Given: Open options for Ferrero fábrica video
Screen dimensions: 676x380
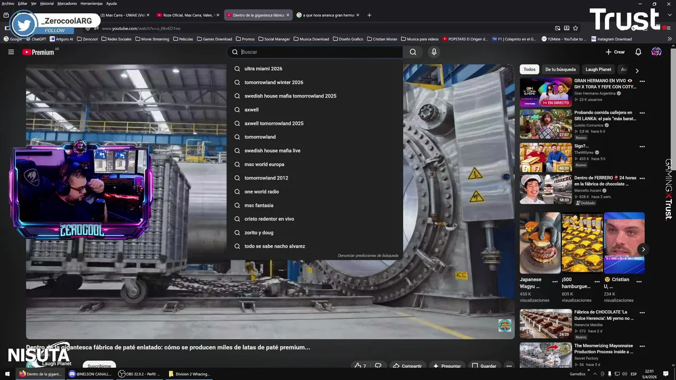Looking at the screenshot, I should coord(642,178).
